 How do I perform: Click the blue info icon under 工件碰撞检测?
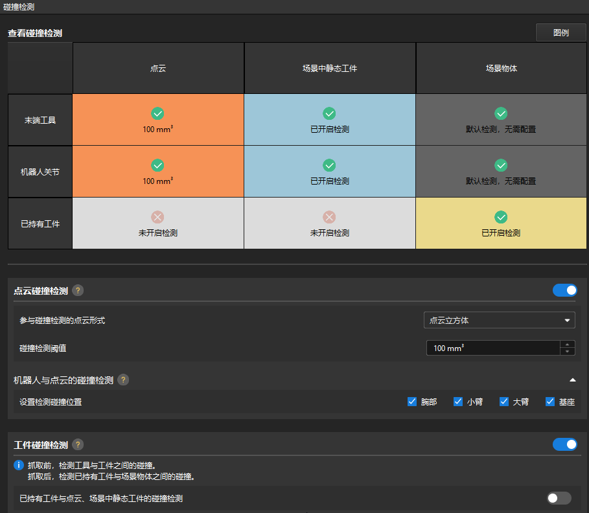tap(19, 465)
